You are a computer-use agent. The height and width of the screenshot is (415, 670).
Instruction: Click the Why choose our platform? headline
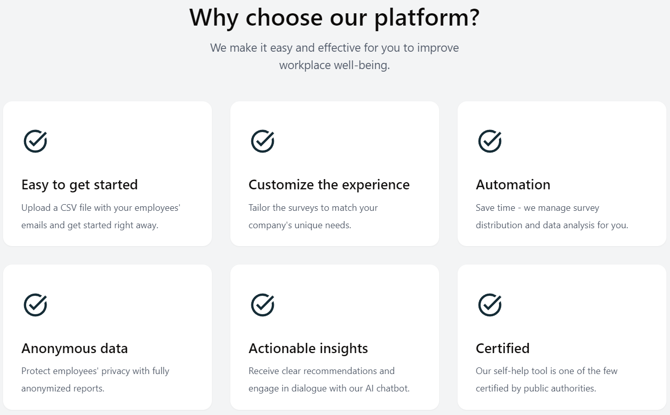click(x=335, y=17)
